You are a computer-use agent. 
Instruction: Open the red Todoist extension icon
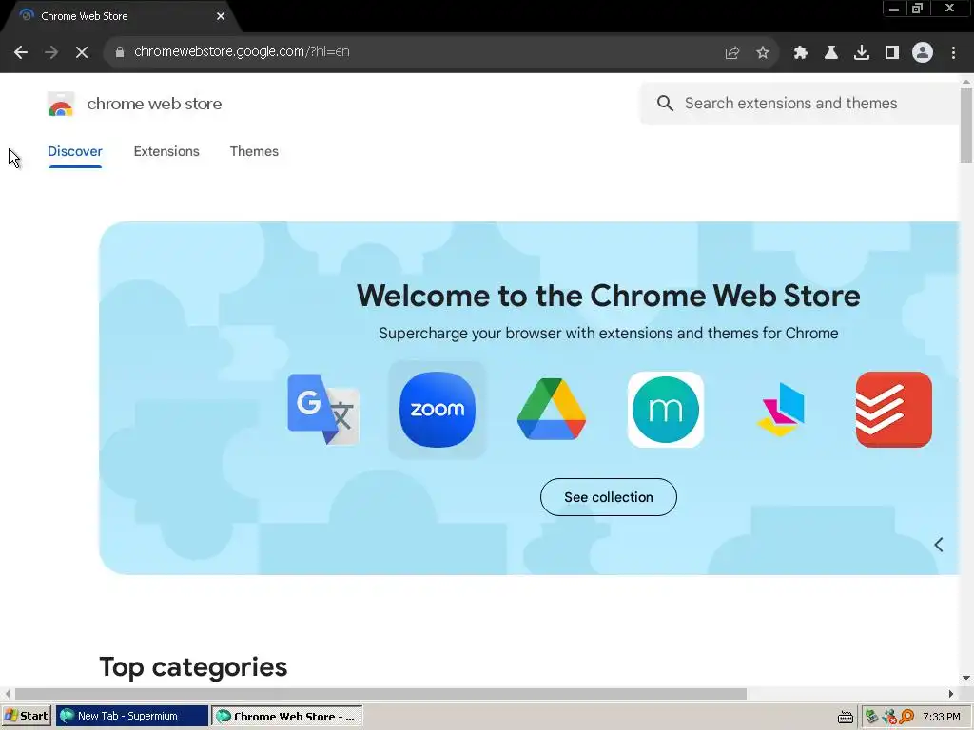[894, 409]
